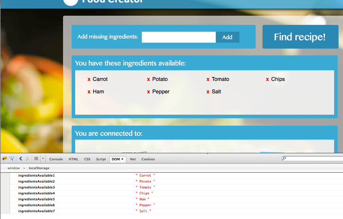Open the Firebug panel options dropdown arrow
Screen dimensions: 343x219
pyautogui.click(x=43, y=159)
